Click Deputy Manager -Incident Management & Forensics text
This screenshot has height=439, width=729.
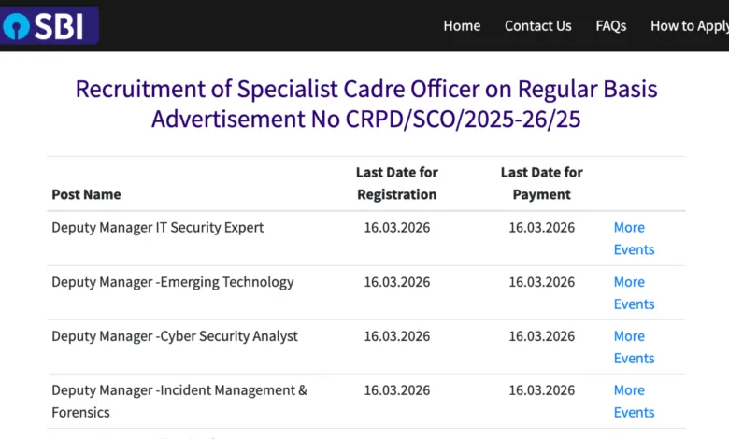click(x=179, y=390)
